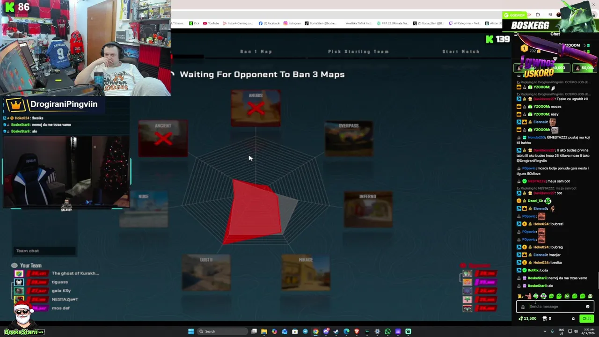Select the Mirage map card
The image size is (599, 337).
tap(306, 273)
